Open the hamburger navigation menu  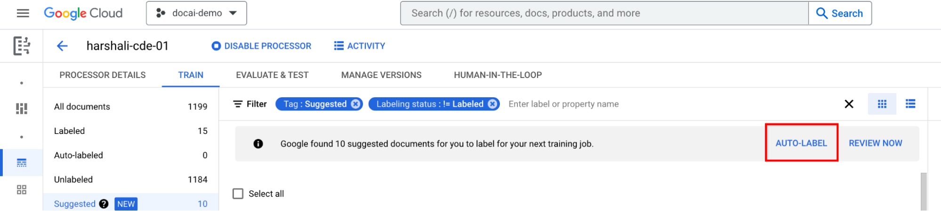tap(23, 13)
